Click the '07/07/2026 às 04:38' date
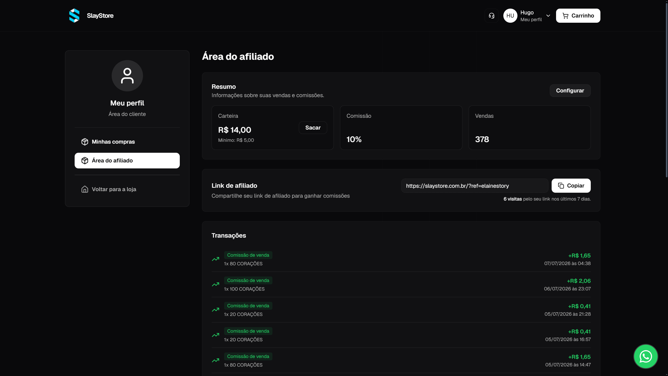 (567, 263)
